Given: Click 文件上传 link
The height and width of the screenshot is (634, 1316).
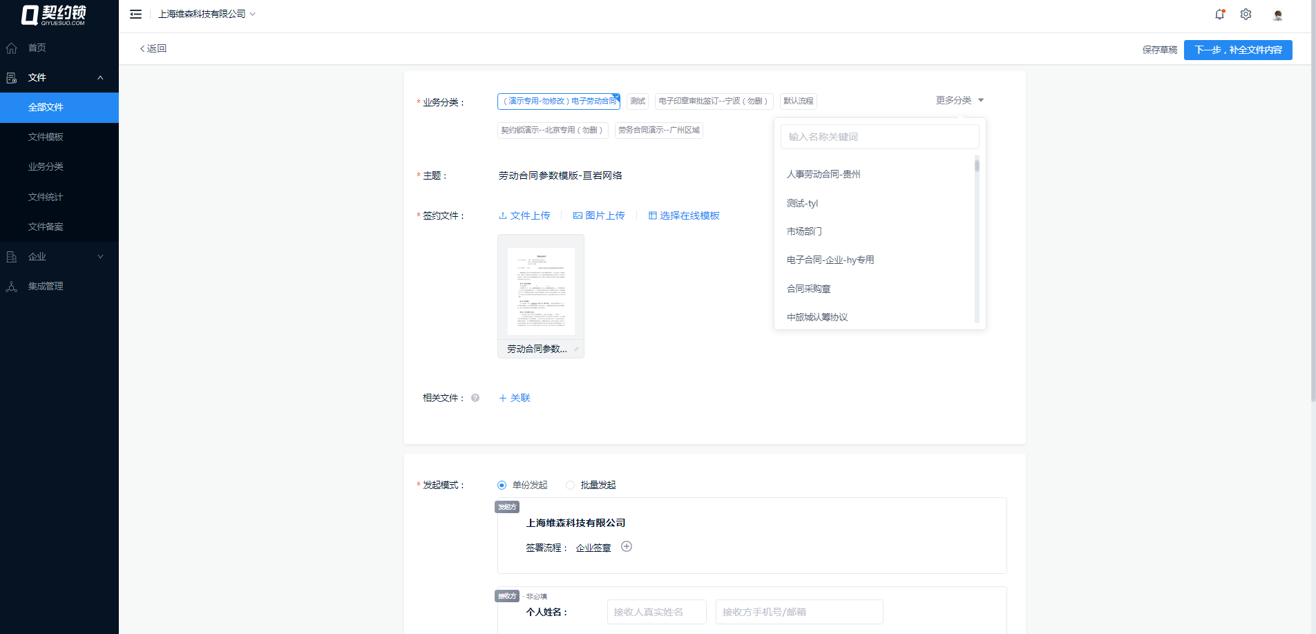Looking at the screenshot, I should coord(524,215).
